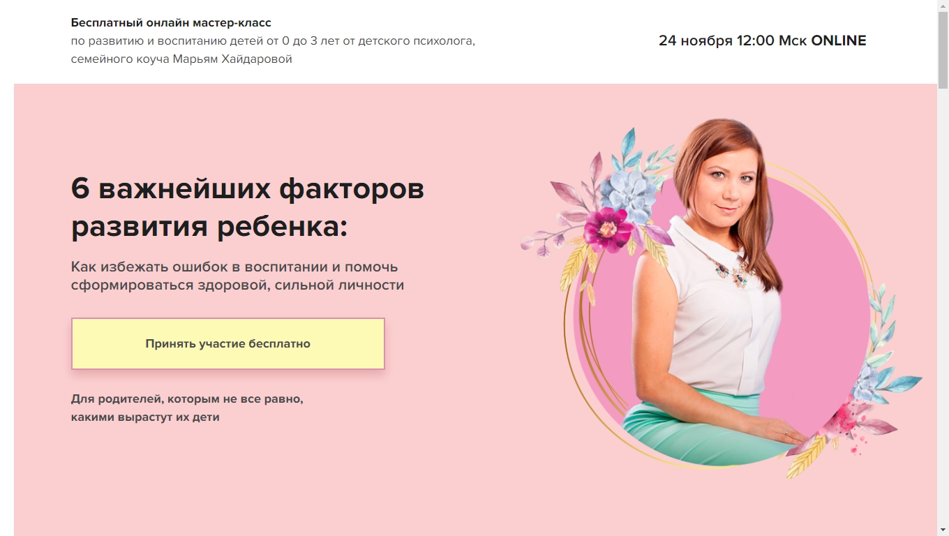Image resolution: width=949 pixels, height=536 pixels.
Task: Click the date "24 ноября 12:00 Мск ONLINE"
Action: 762,40
